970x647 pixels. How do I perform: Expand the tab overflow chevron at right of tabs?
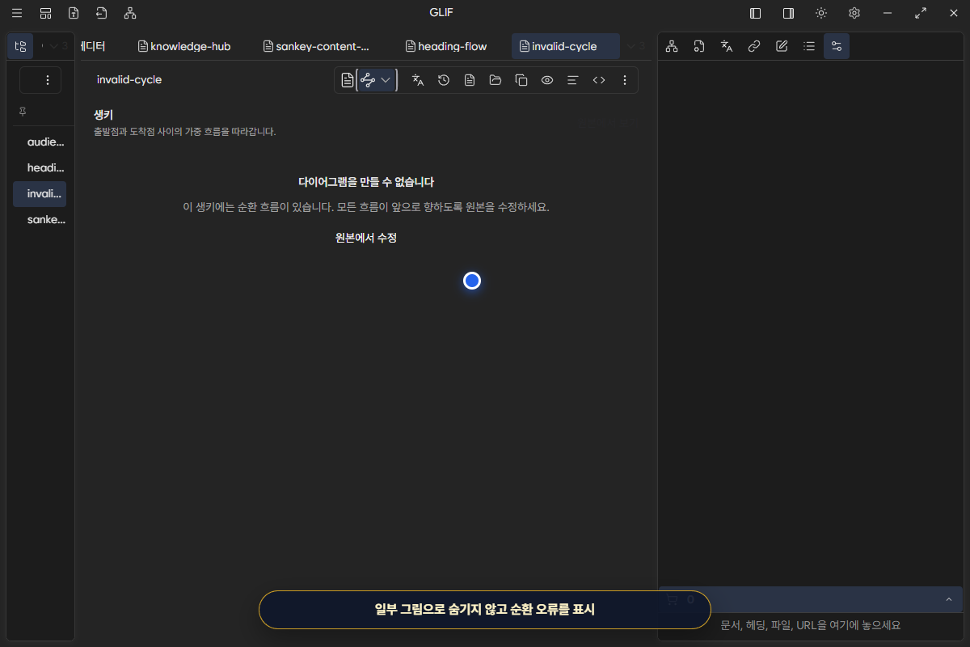coord(631,46)
